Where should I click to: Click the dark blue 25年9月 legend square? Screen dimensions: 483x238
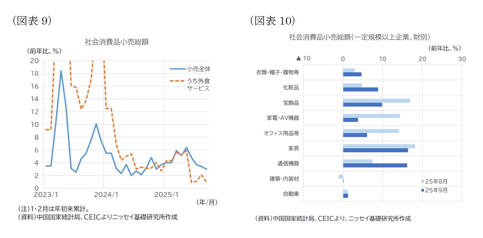pos(423,190)
